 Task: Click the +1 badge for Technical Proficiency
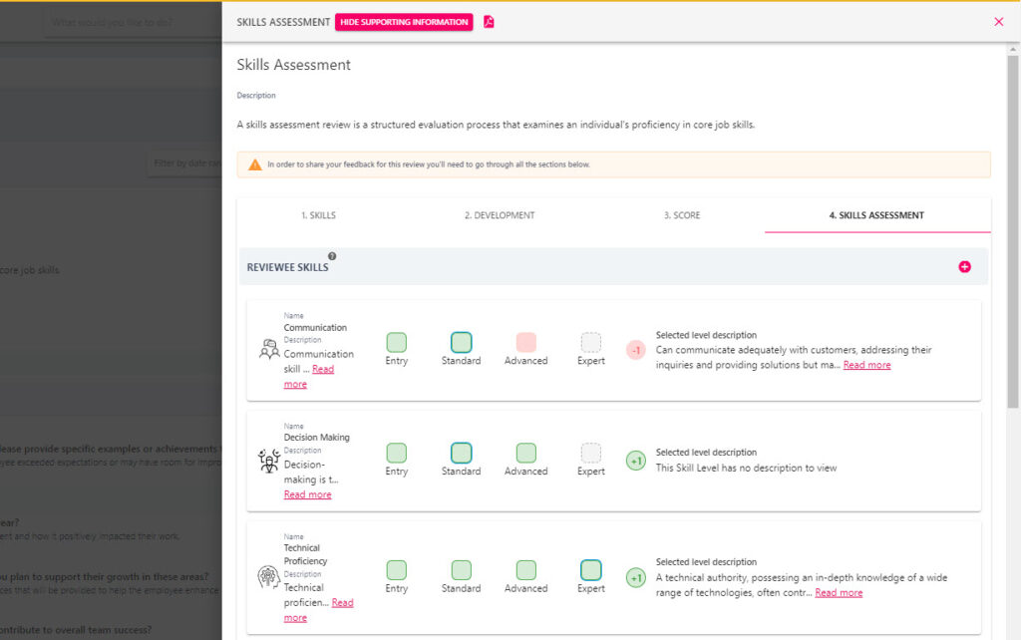[x=635, y=577]
